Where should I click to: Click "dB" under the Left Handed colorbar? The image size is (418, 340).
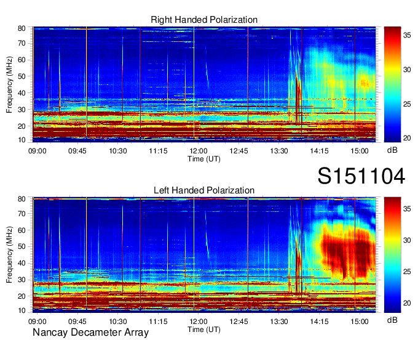click(392, 320)
